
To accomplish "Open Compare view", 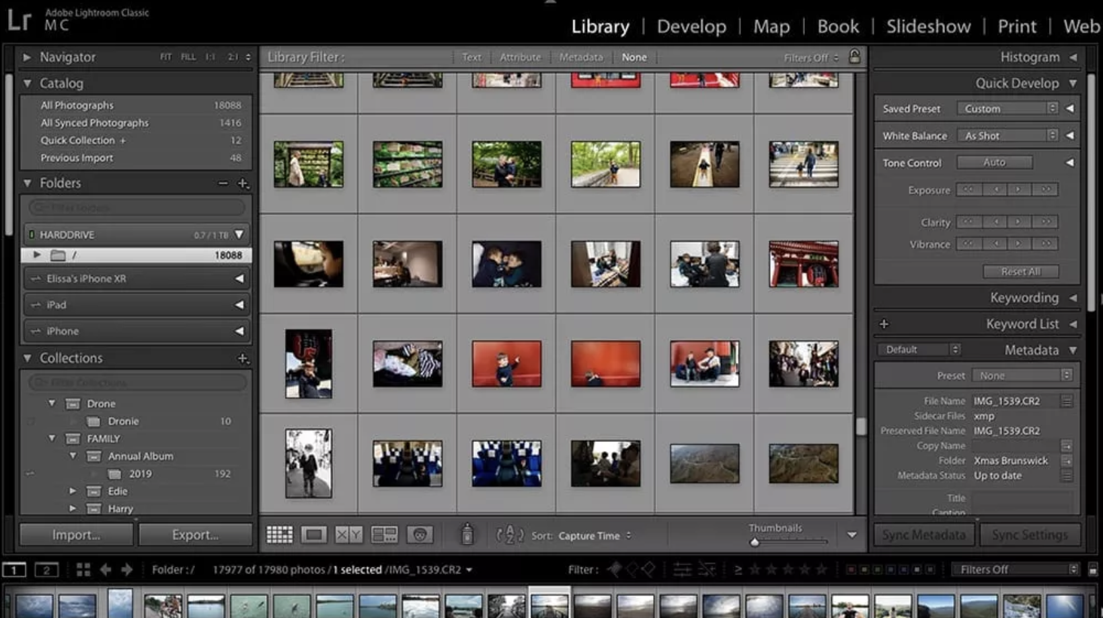I will click(x=349, y=534).
